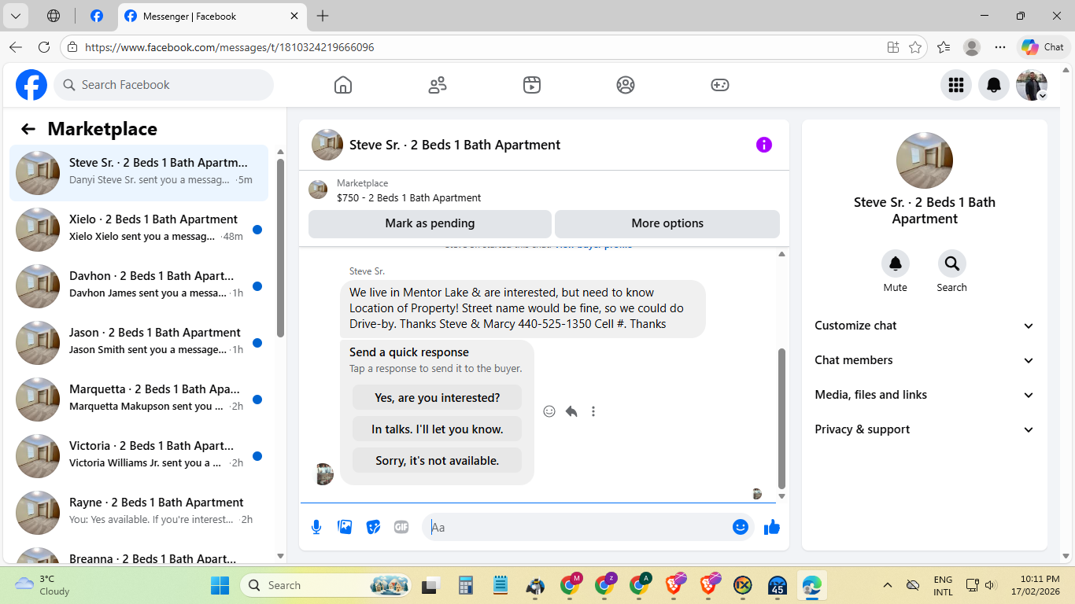
Task: Open Davhon conversation
Action: 139,286
